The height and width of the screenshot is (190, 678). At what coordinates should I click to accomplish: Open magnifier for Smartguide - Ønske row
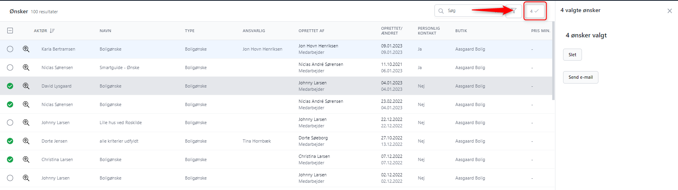tap(26, 67)
